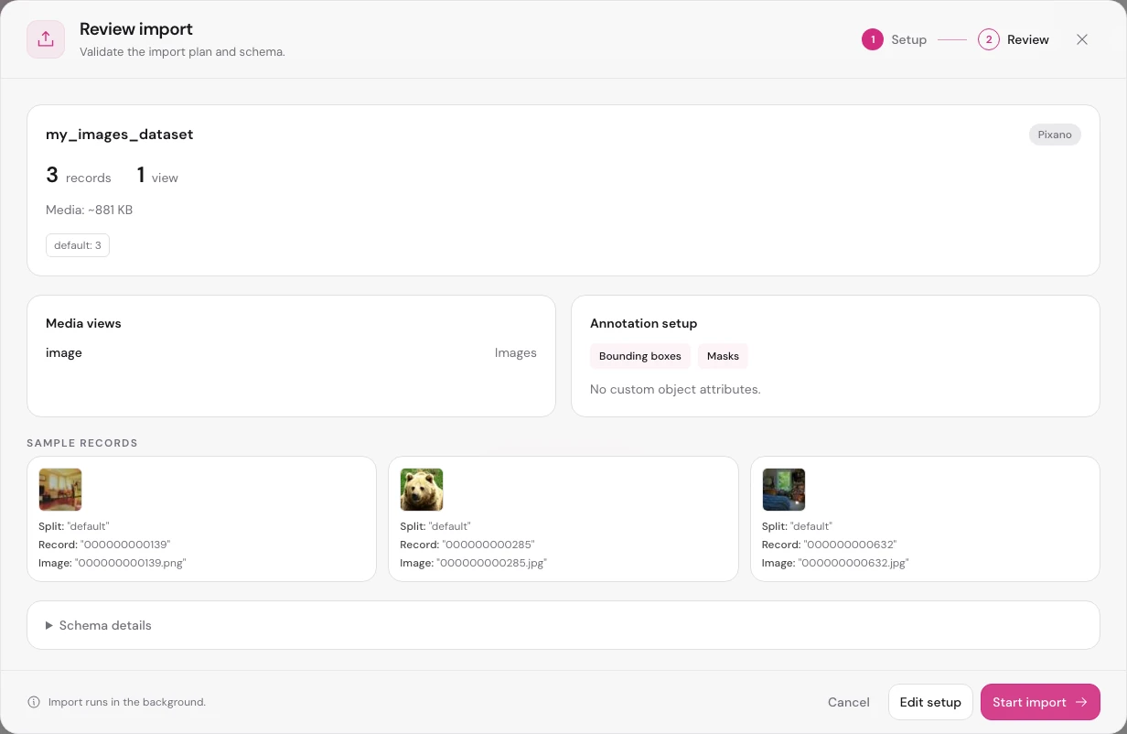This screenshot has width=1127, height=734.
Task: Click Image: "000000000285.jpg" text
Action: (x=474, y=563)
